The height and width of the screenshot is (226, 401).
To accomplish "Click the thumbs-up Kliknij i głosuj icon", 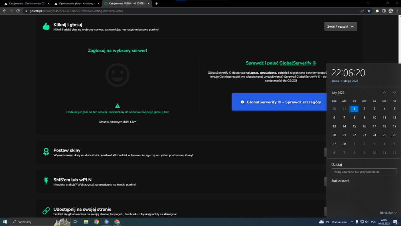I will coord(46,26).
